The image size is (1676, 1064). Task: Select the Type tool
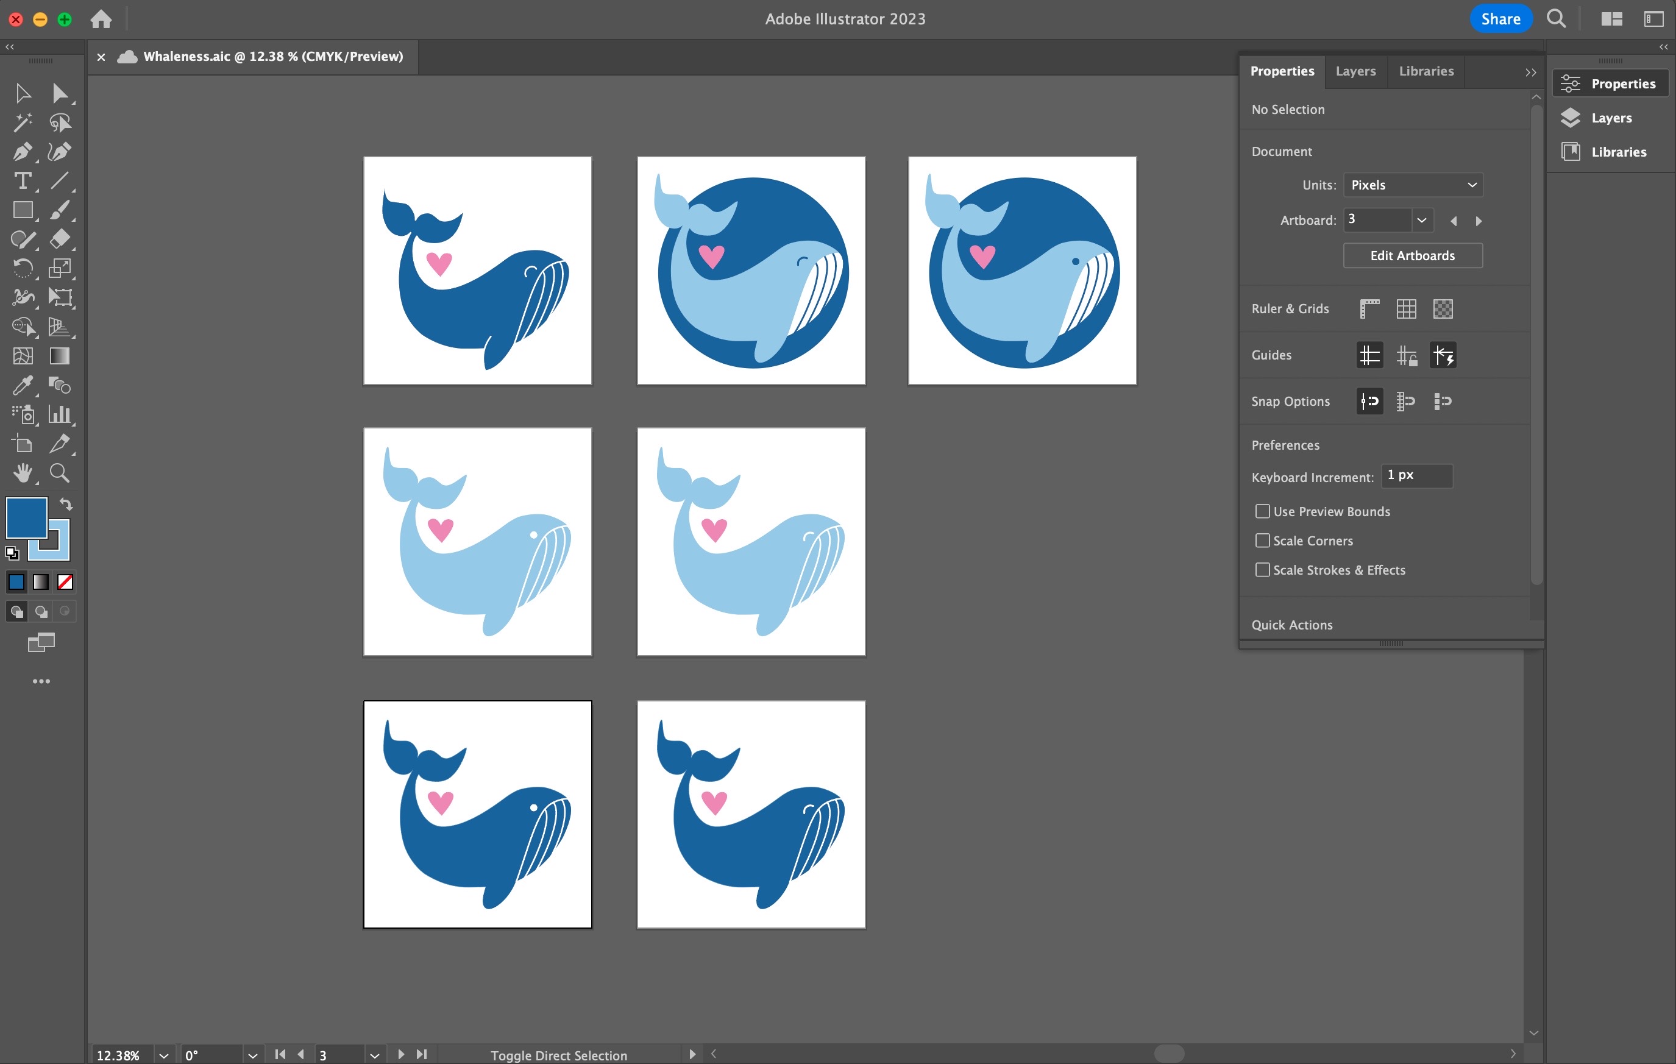pyautogui.click(x=23, y=181)
